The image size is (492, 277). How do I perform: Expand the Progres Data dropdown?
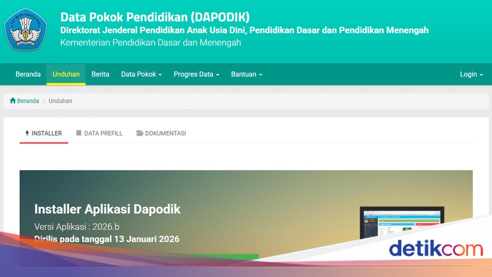pos(196,74)
